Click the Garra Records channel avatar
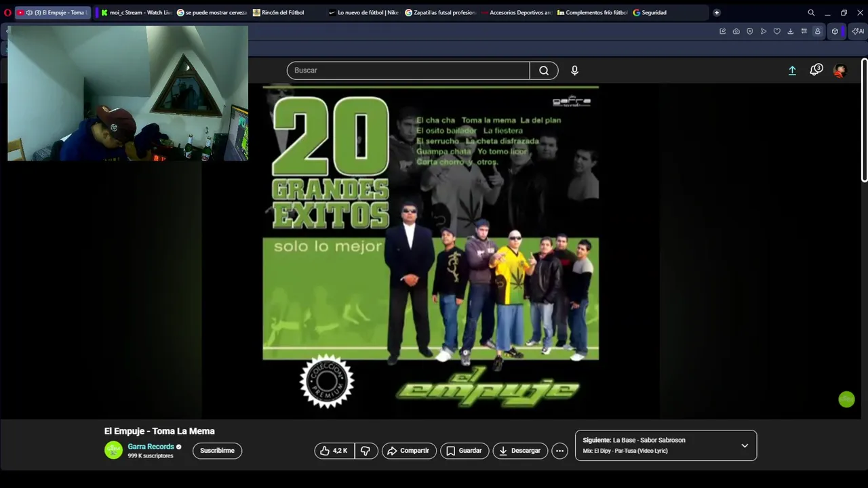 tap(113, 450)
